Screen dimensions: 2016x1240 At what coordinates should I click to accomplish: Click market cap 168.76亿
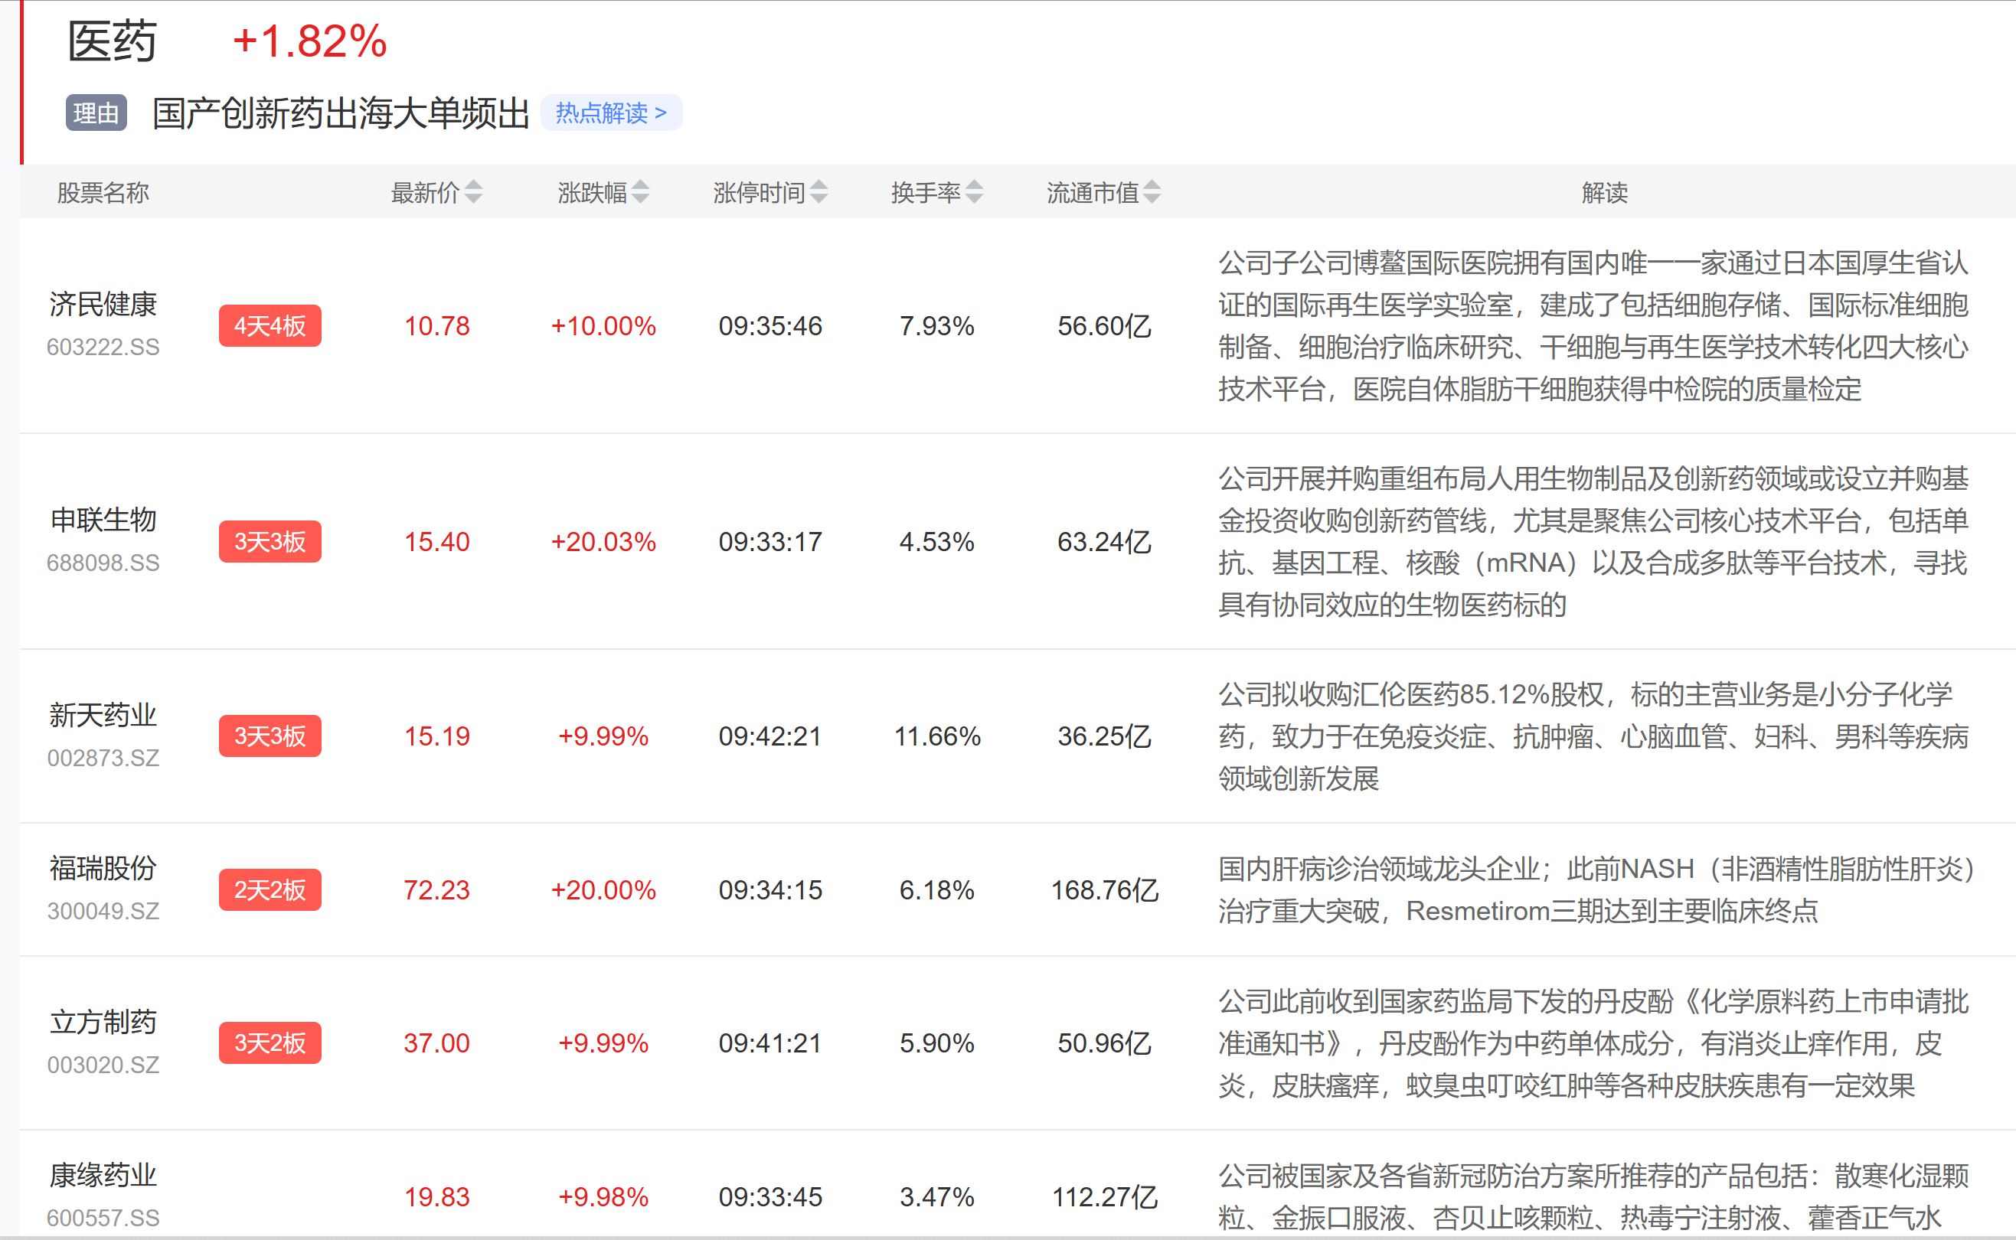pyautogui.click(x=1104, y=889)
